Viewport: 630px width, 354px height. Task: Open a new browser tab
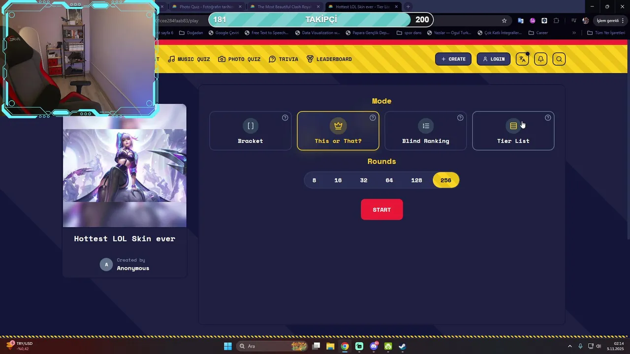tap(408, 7)
